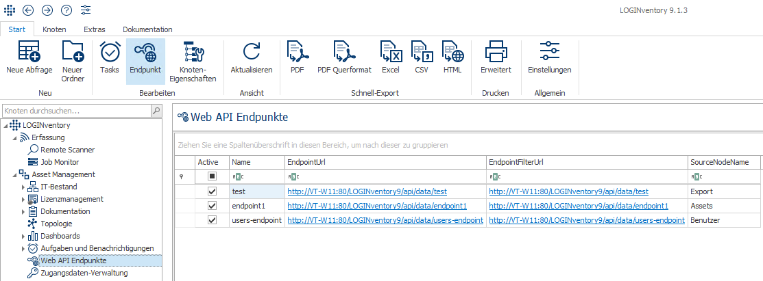This screenshot has width=763, height=281.
Task: Select the Topologie tree item
Action: click(56, 224)
